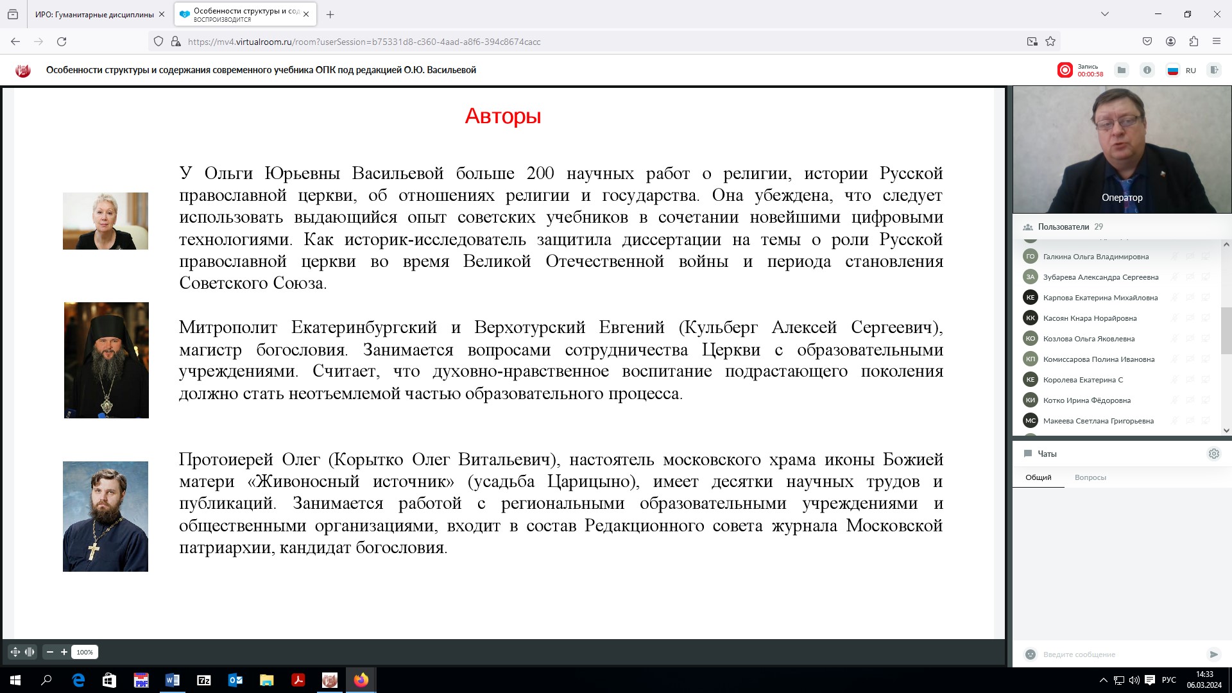This screenshot has width=1232, height=693.
Task: Click photo of Ольга Васильева on slide
Action: tap(105, 221)
